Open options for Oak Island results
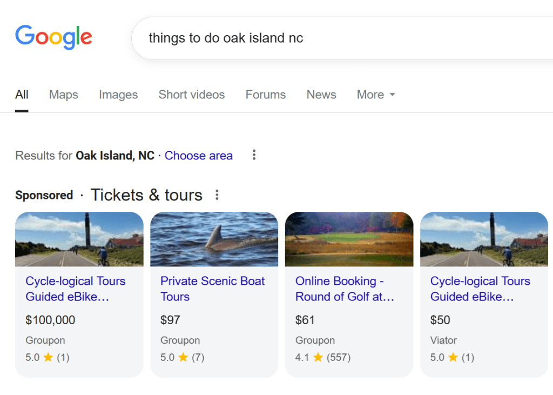553x395 pixels. [254, 156]
